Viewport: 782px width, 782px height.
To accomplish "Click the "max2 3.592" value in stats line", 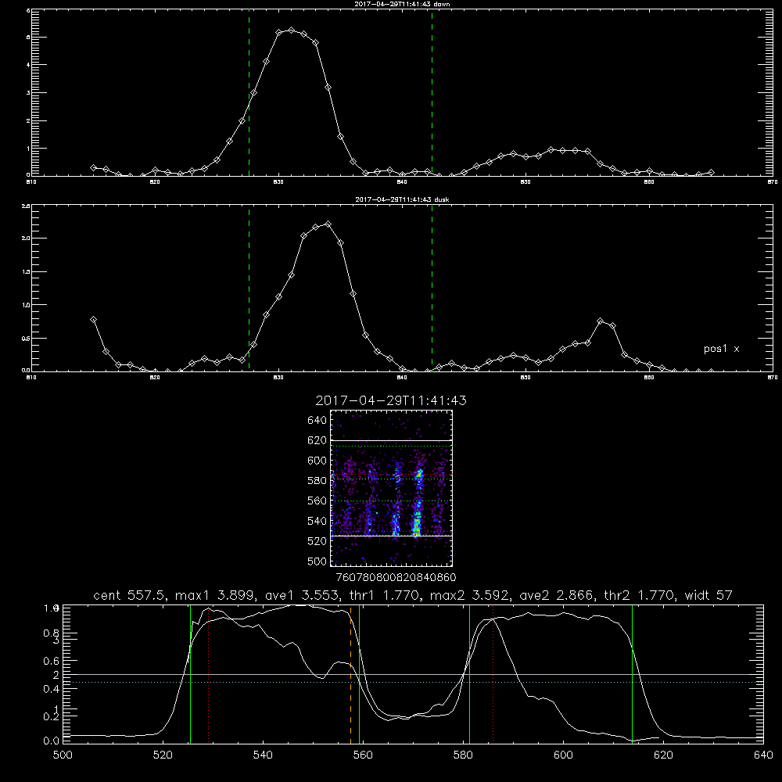I will (x=469, y=595).
